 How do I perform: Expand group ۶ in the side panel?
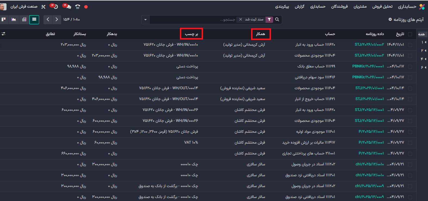423,67
